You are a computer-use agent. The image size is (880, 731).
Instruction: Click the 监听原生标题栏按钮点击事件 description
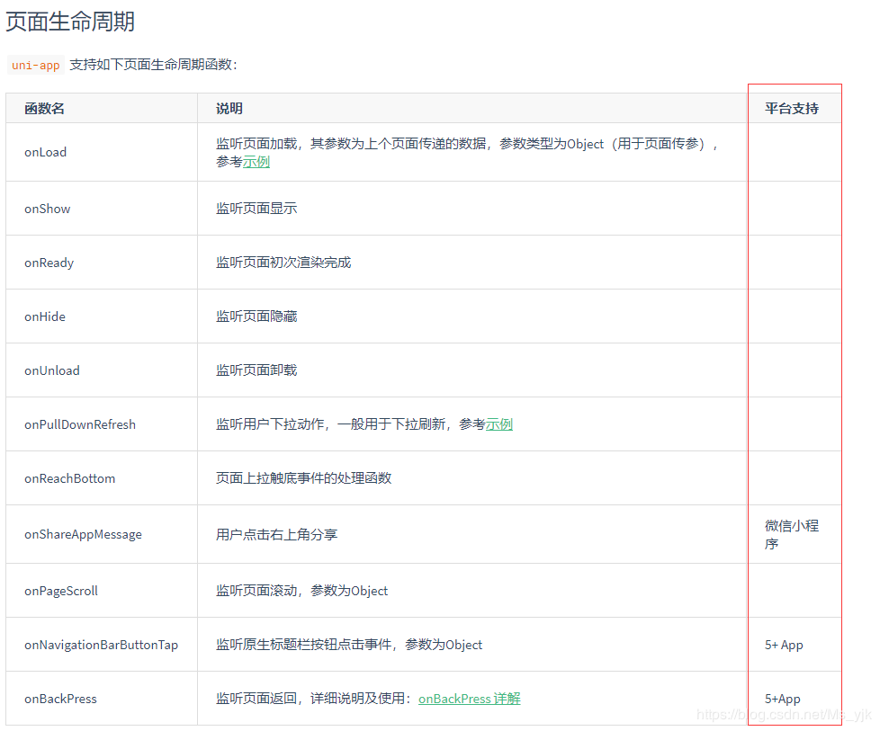point(349,644)
